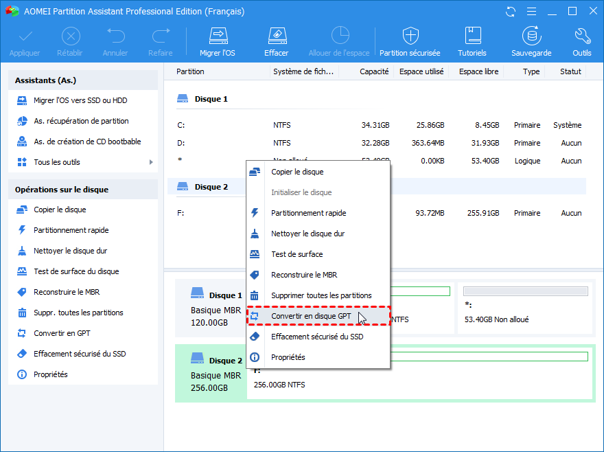Open the Tutoriels toolbar icon

pyautogui.click(x=472, y=36)
